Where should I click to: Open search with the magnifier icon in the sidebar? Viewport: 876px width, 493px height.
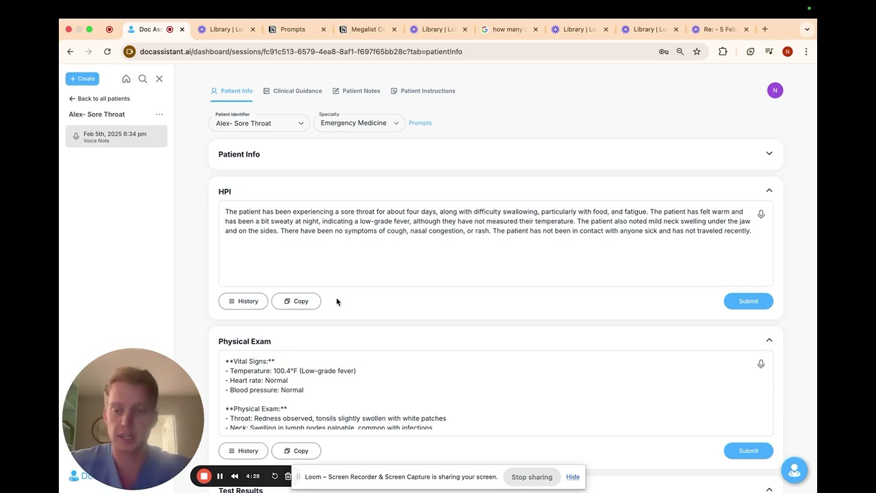pyautogui.click(x=142, y=79)
